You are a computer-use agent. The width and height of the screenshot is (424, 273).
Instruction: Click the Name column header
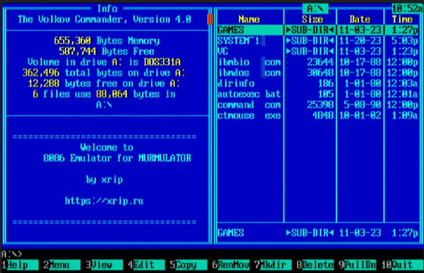tap(249, 19)
